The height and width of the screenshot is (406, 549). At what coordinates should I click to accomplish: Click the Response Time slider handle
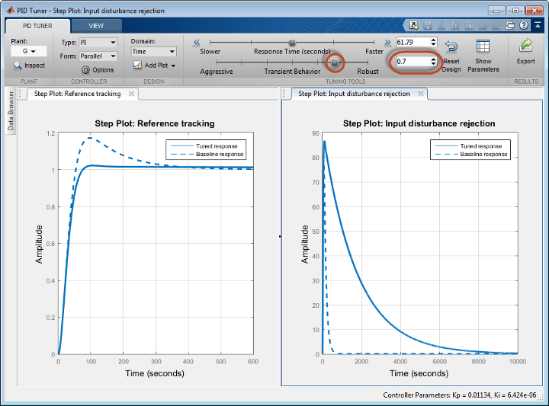point(292,43)
